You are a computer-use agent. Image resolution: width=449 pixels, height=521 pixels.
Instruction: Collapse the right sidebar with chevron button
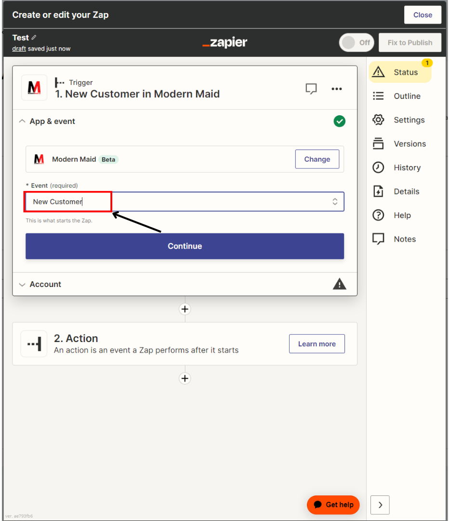[x=380, y=505]
